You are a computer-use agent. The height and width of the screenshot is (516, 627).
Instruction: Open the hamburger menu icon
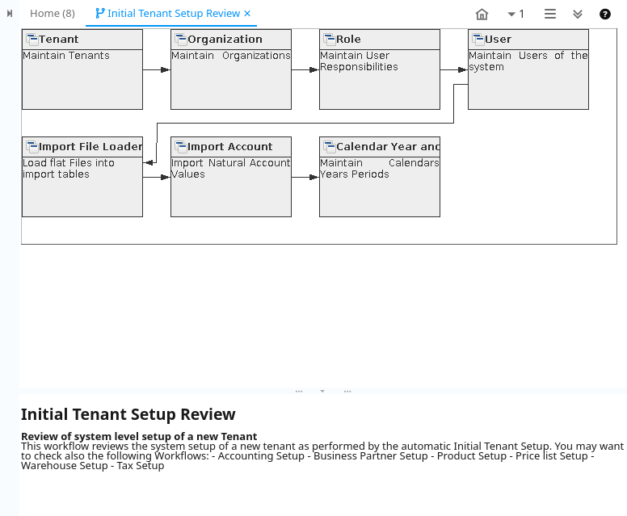tap(550, 14)
